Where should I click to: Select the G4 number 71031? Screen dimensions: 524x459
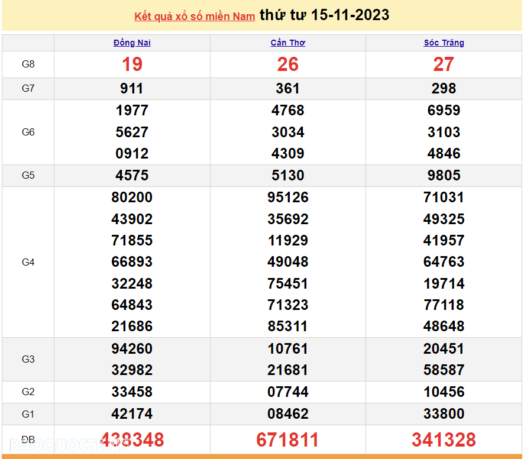(444, 197)
